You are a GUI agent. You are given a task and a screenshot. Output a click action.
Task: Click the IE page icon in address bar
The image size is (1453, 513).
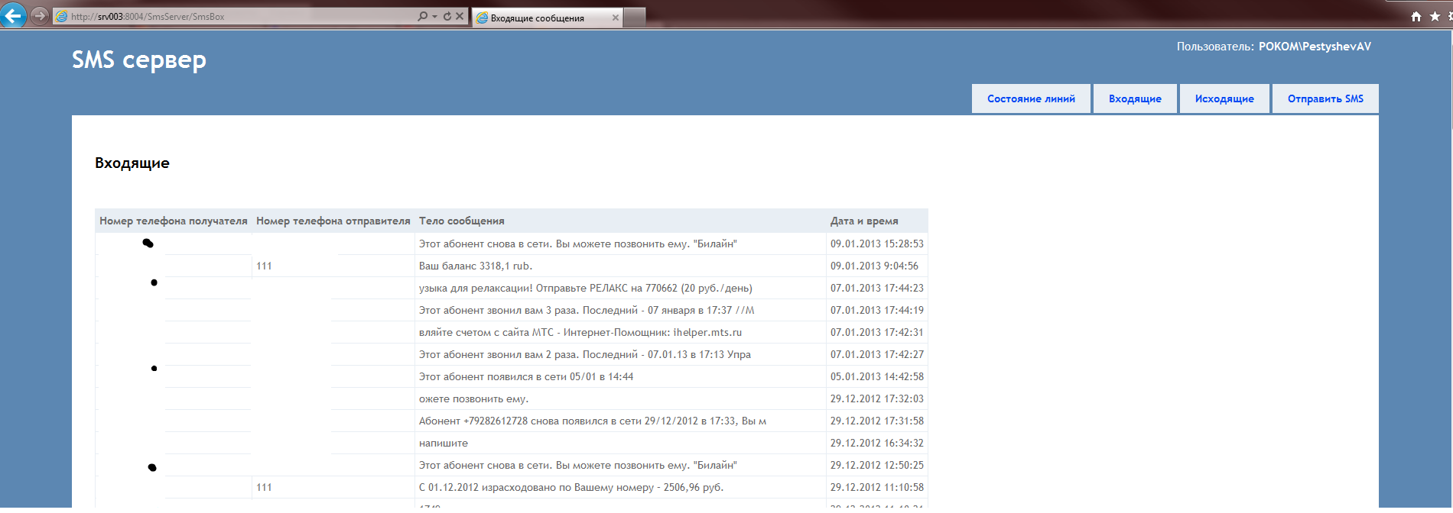[62, 16]
